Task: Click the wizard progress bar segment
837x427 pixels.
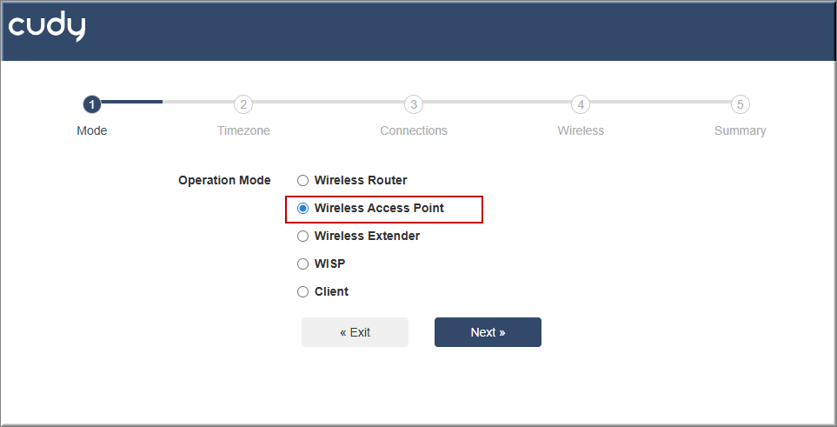Action: click(132, 102)
